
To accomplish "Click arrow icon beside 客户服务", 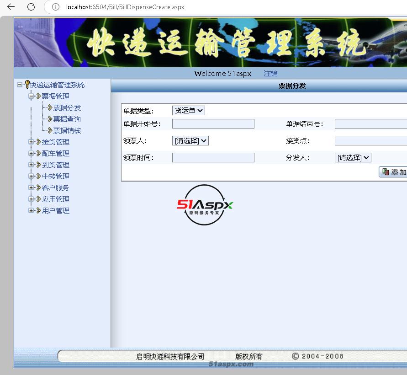I will point(39,187).
